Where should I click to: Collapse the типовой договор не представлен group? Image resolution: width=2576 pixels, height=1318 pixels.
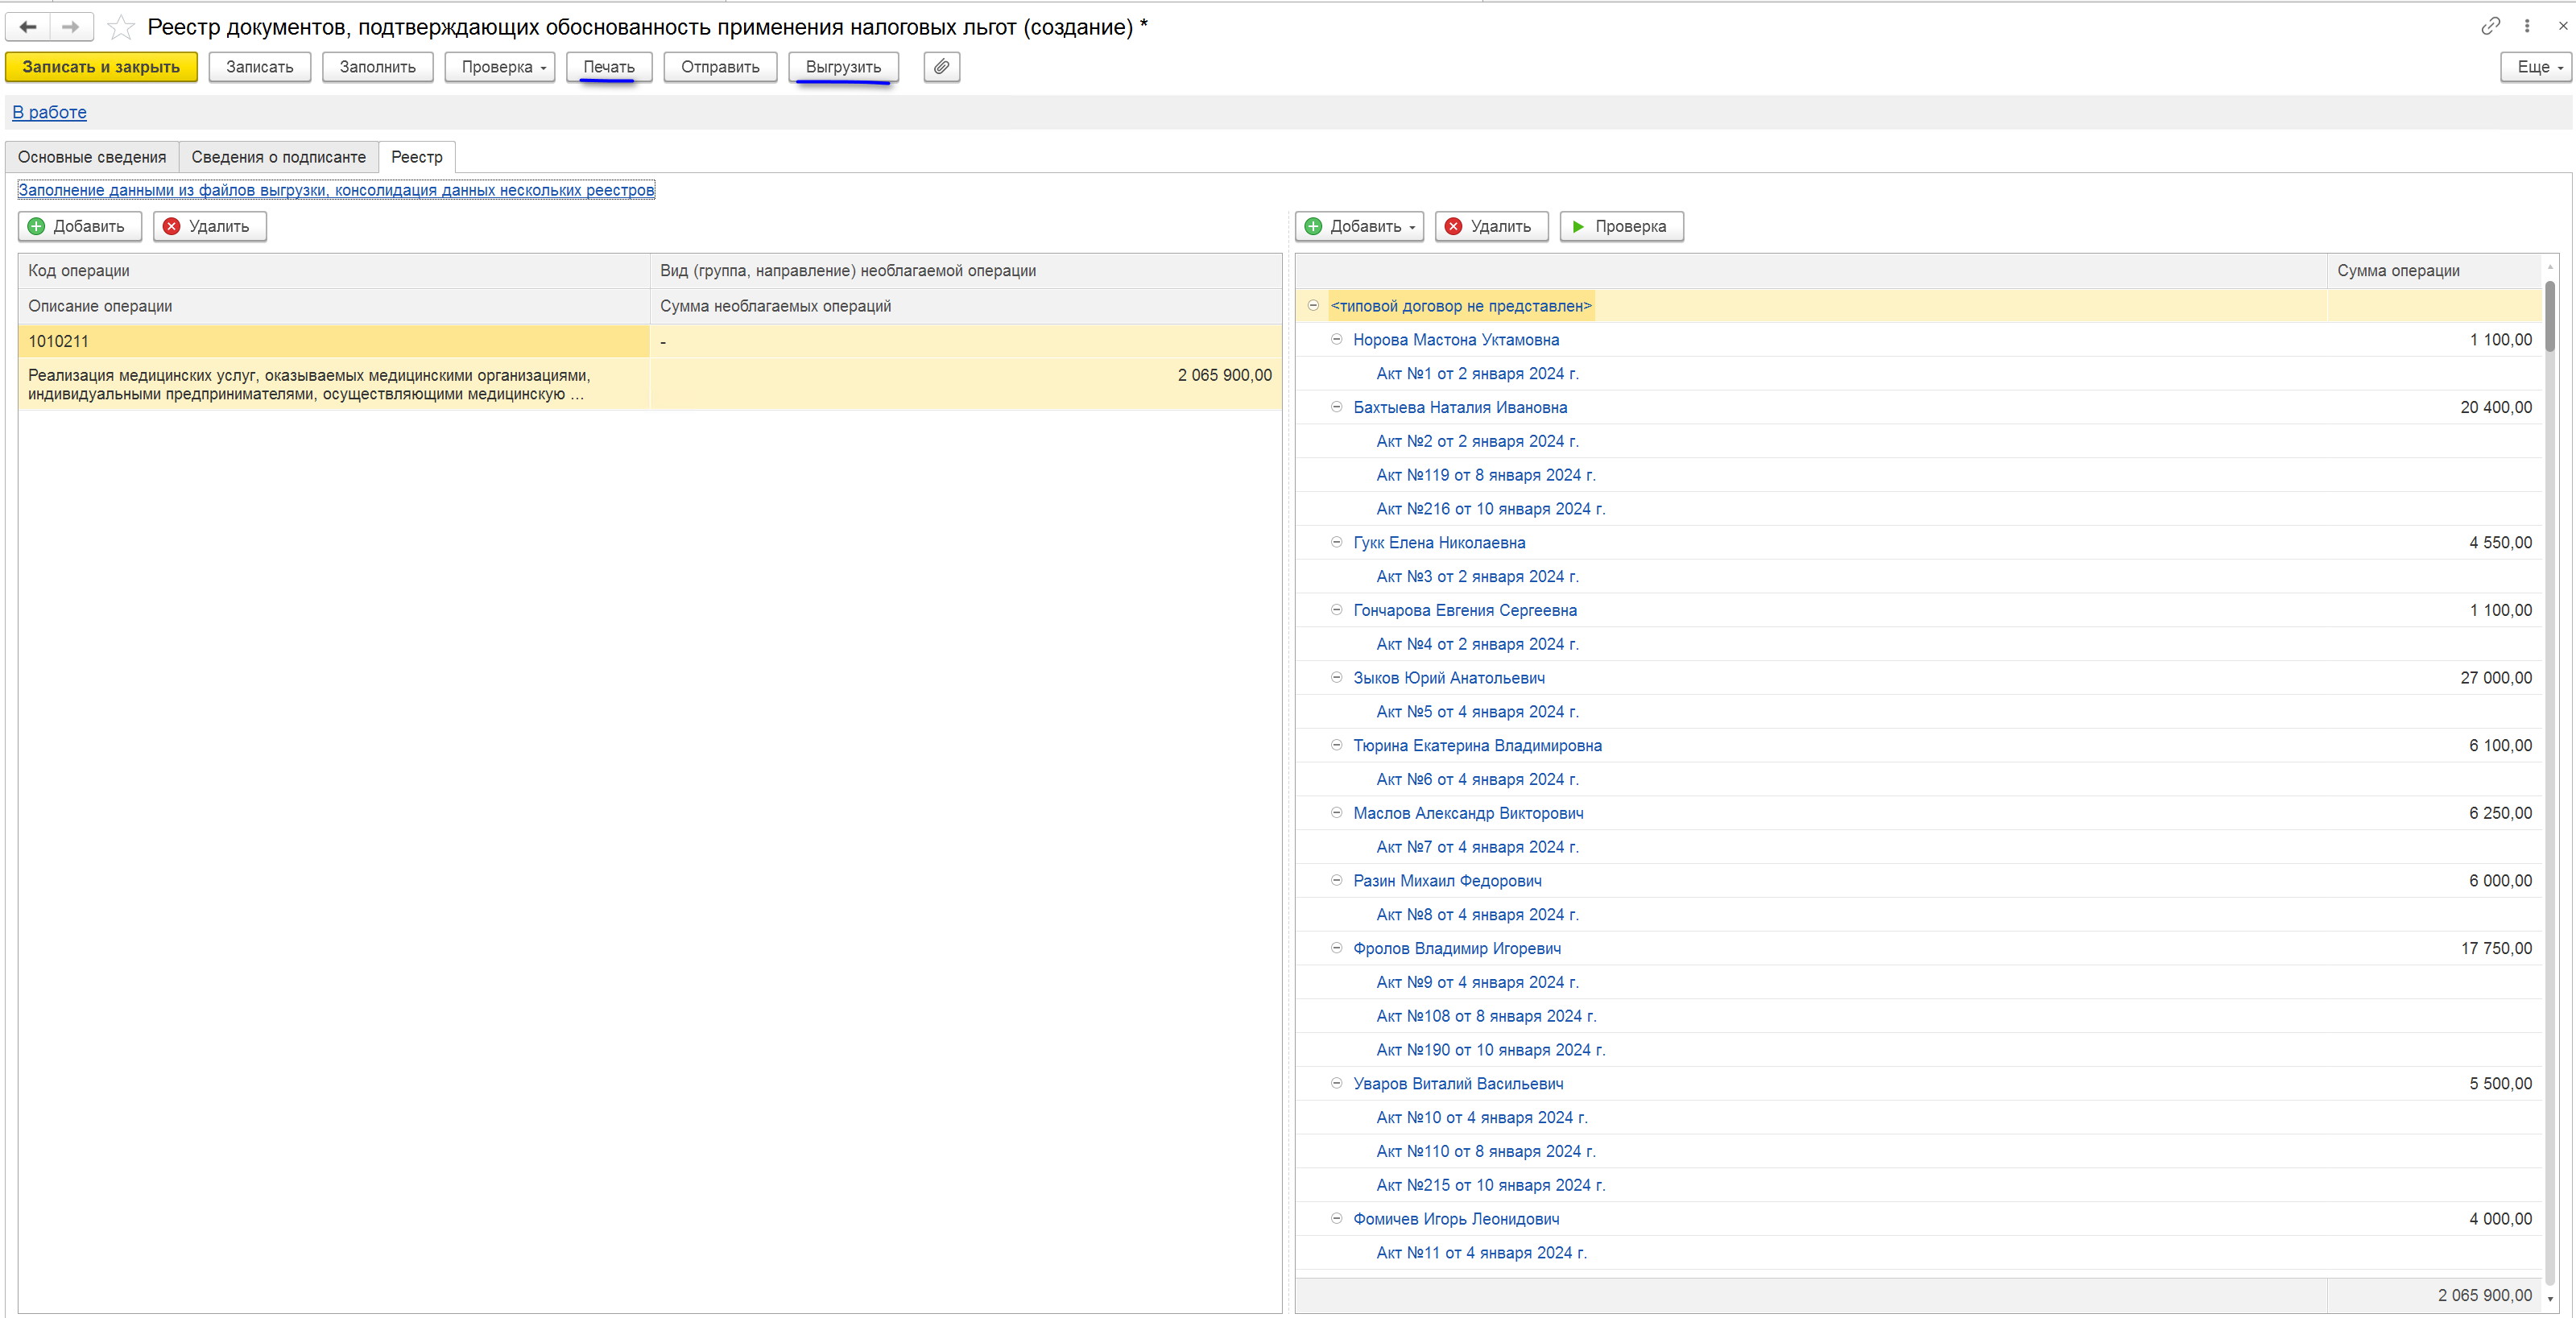tap(1313, 306)
